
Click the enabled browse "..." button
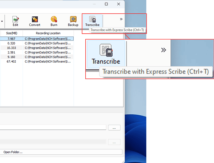(114, 128)
